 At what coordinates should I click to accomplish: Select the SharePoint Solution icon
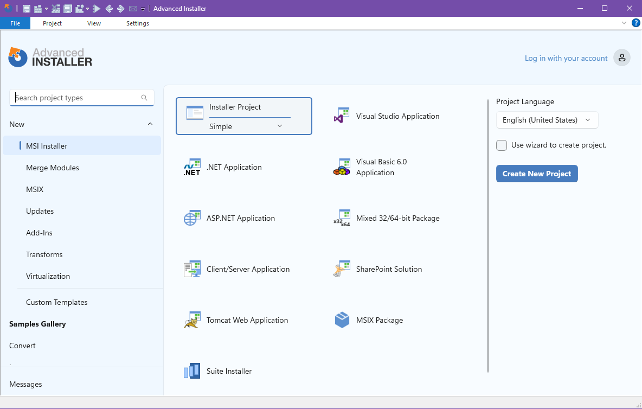(342, 269)
